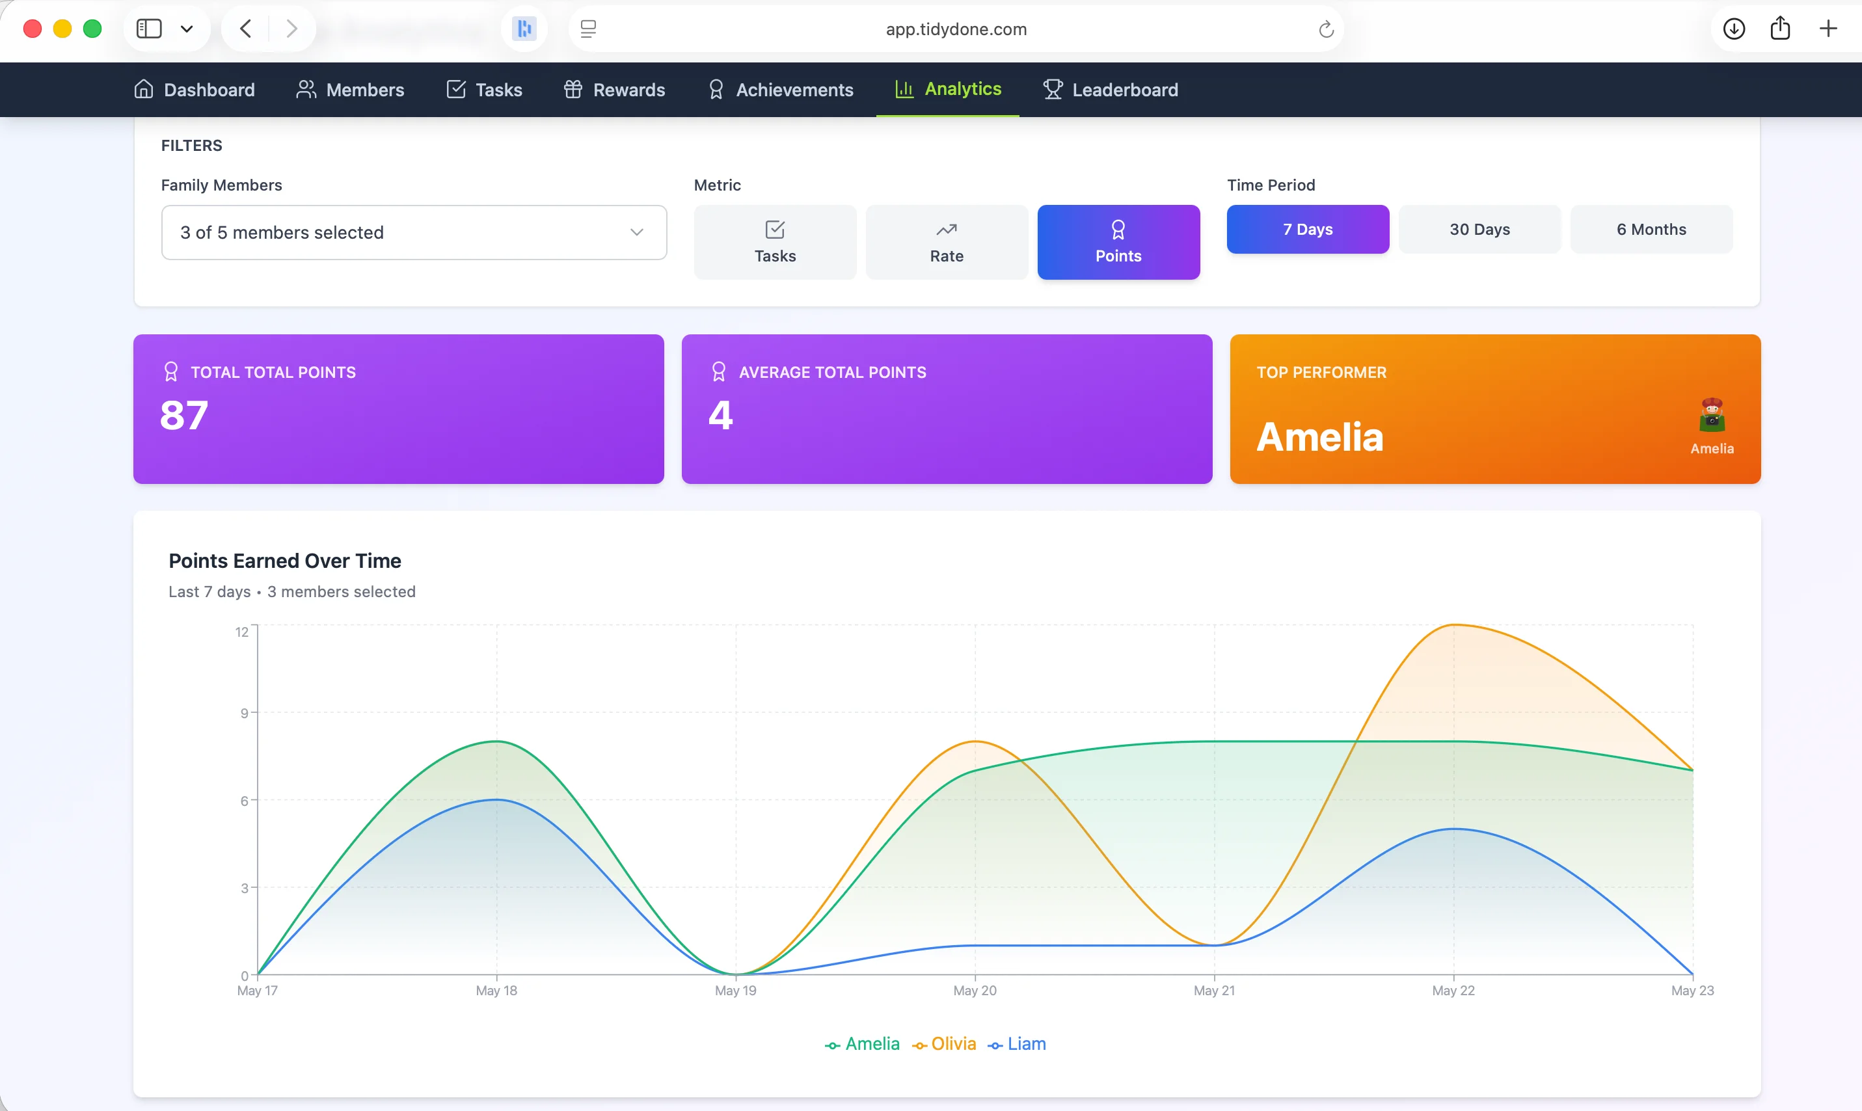The height and width of the screenshot is (1111, 1862).
Task: Click the reader view icon in address bar
Action: pos(589,29)
